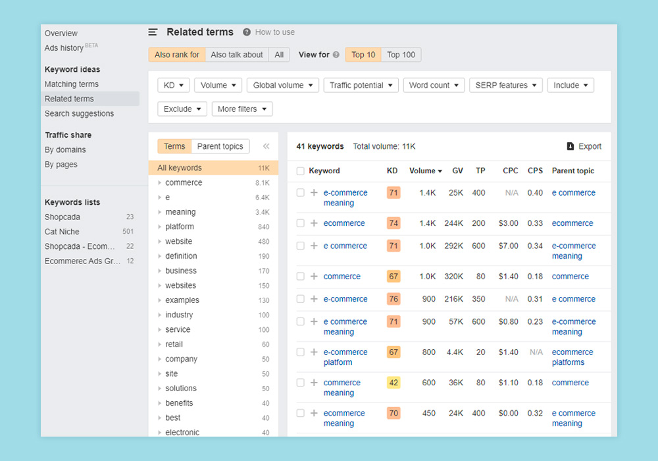This screenshot has height=461, width=658.
Task: Add 'ecommerce' keyword with plus icon
Action: pos(314,223)
